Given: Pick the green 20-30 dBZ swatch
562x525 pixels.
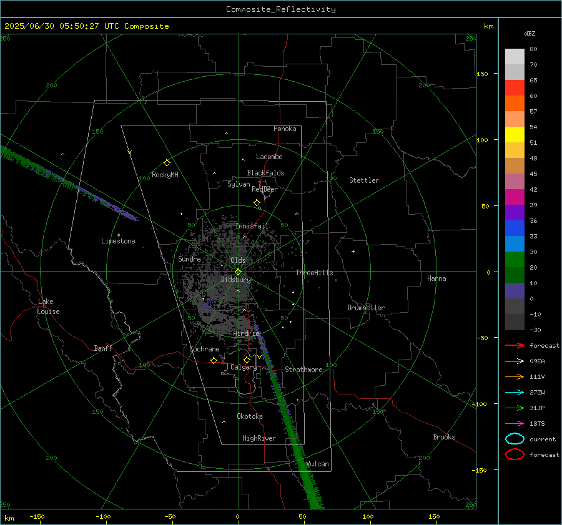Looking at the screenshot, I should [515, 260].
